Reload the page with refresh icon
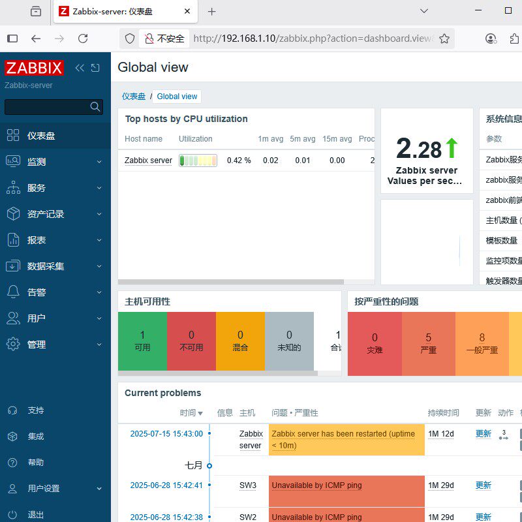This screenshot has height=522, width=522. tap(83, 38)
